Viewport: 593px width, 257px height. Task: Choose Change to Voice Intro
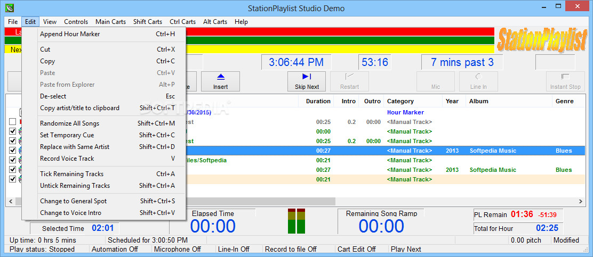103,213
